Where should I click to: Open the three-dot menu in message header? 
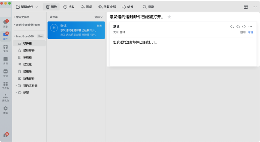pos(250,26)
